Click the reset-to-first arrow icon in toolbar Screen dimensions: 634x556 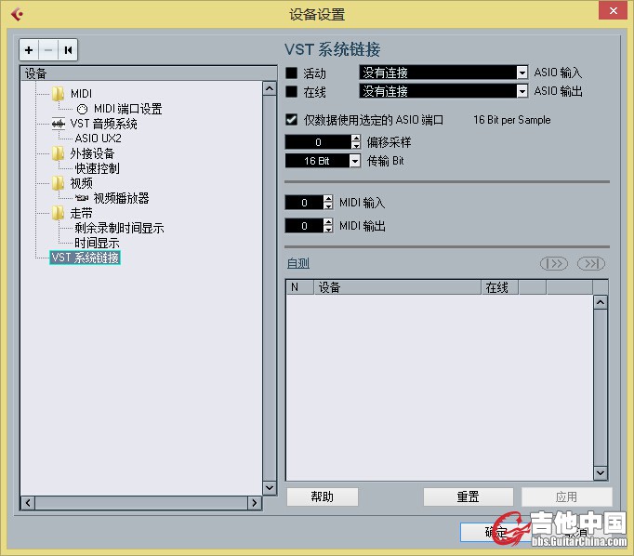point(68,50)
